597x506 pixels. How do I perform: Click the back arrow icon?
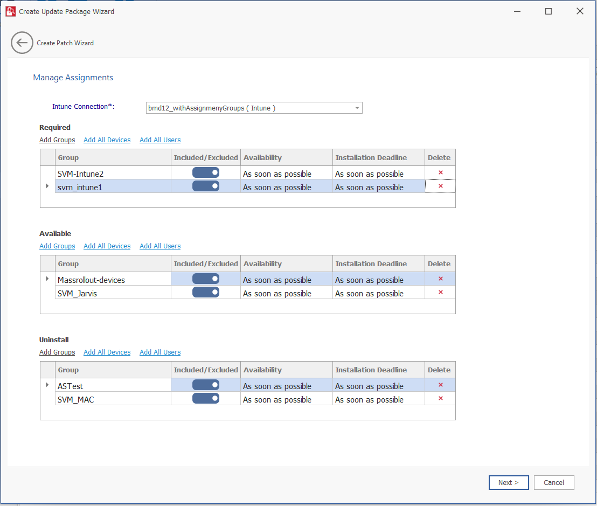[x=22, y=43]
